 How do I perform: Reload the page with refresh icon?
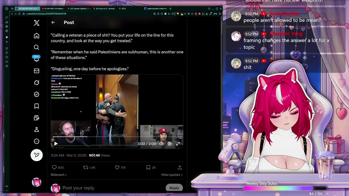tap(19, 14)
